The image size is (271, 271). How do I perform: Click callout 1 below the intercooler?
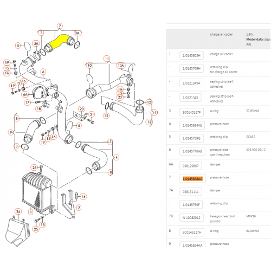pos(31,212)
